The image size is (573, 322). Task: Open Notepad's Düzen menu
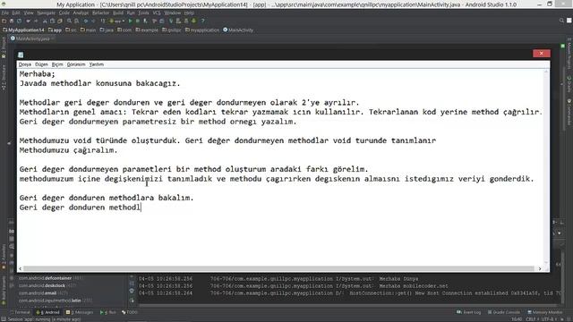point(42,64)
